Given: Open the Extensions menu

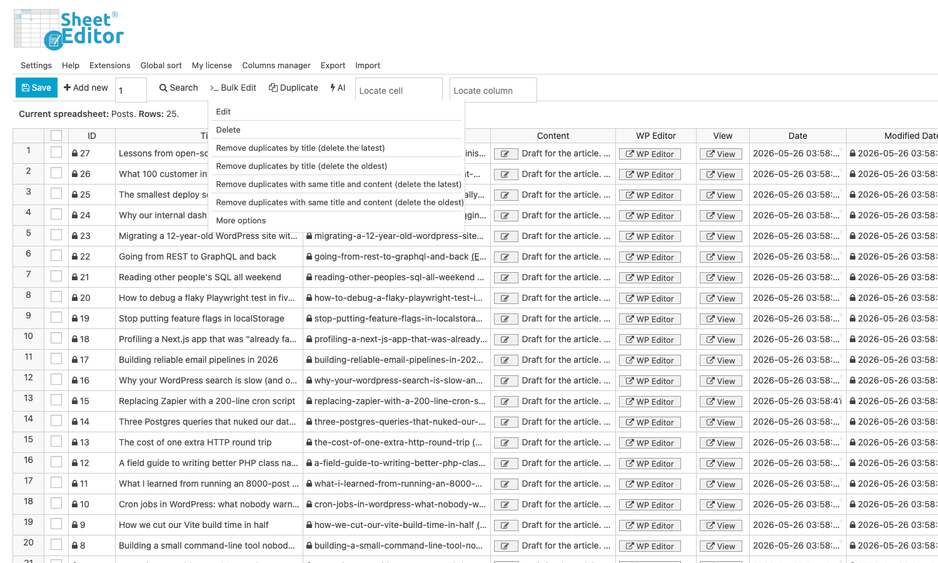Looking at the screenshot, I should (110, 65).
